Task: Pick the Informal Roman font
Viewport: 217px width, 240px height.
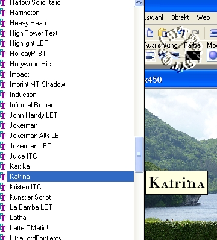Action: (32, 105)
